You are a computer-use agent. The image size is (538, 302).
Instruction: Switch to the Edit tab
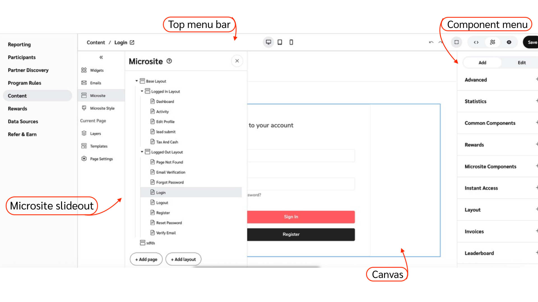(521, 63)
